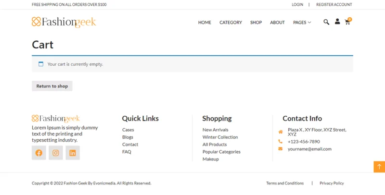Click the notice icon beside empty cart message
Image resolution: width=385 pixels, height=195 pixels.
[x=41, y=64]
